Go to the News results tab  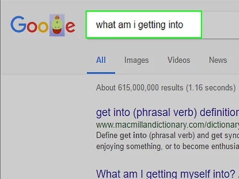(x=218, y=60)
